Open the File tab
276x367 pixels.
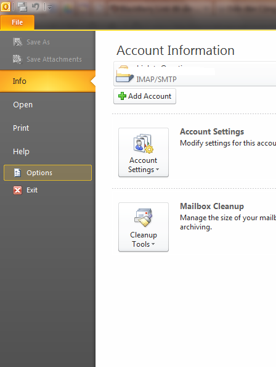pos(17,22)
